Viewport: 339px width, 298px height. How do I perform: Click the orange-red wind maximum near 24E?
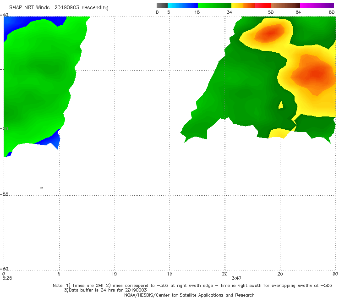tap(270, 33)
